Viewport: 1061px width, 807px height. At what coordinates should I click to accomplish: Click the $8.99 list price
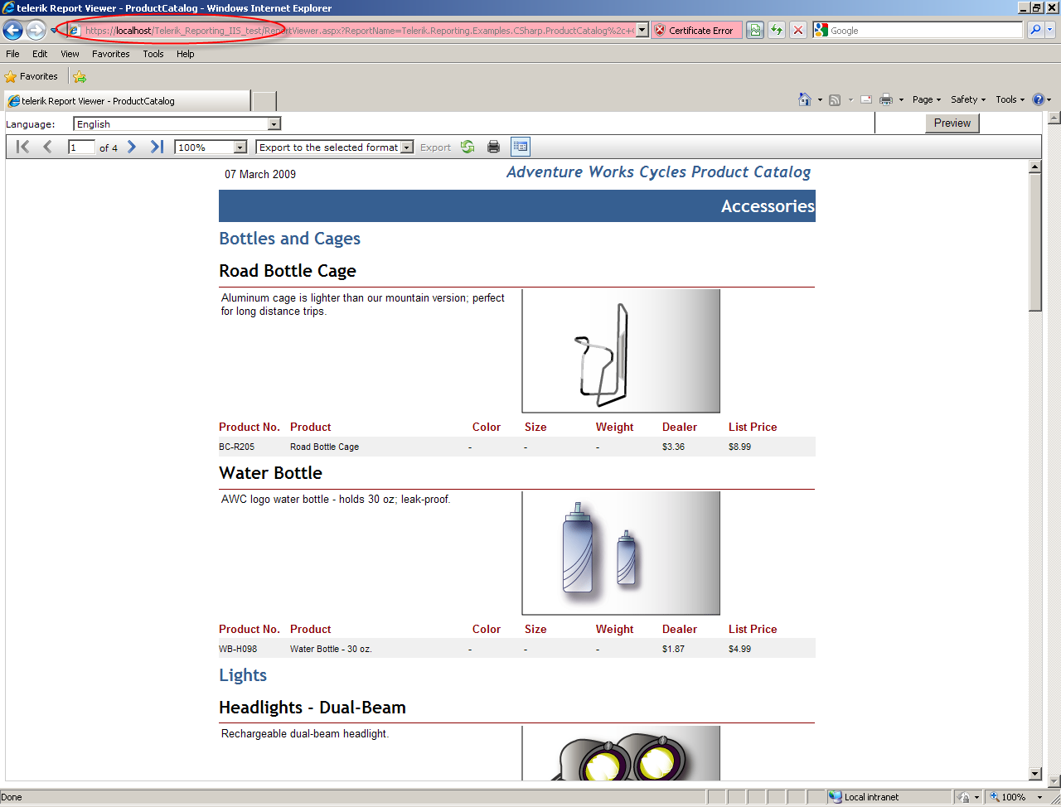[x=740, y=447]
